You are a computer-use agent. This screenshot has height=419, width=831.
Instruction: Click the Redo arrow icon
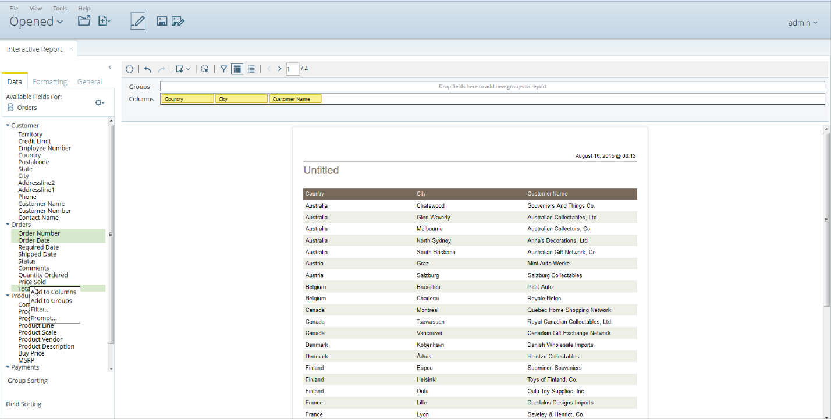(162, 69)
